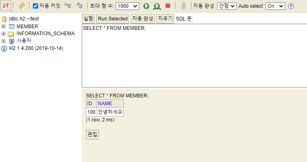307x162 pixels.
Task: Expand the 사용자 node
Action: coord(4,41)
